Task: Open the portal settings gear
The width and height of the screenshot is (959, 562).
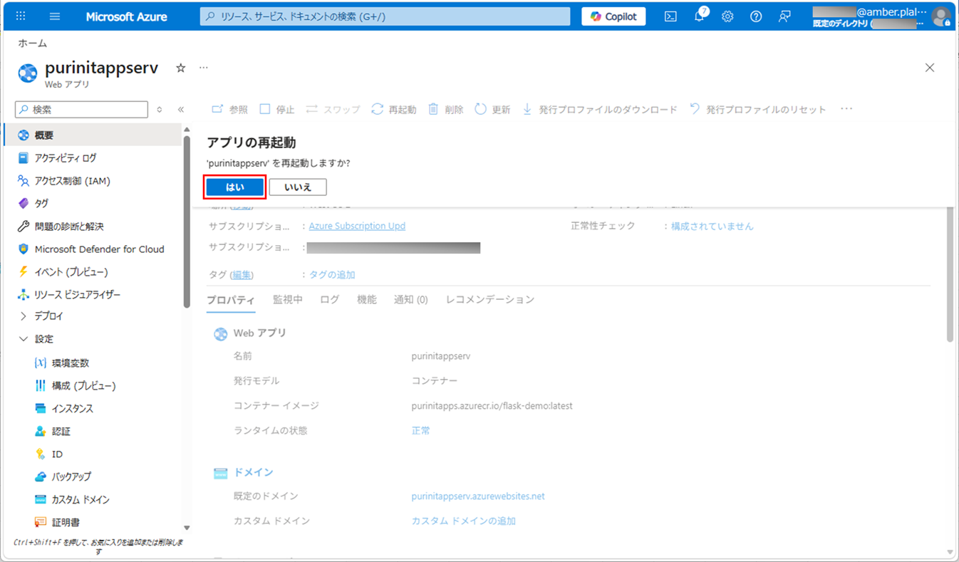Action: [x=727, y=15]
